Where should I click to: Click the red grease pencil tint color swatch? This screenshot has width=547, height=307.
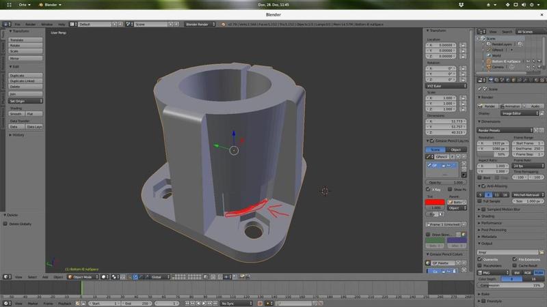point(435,202)
